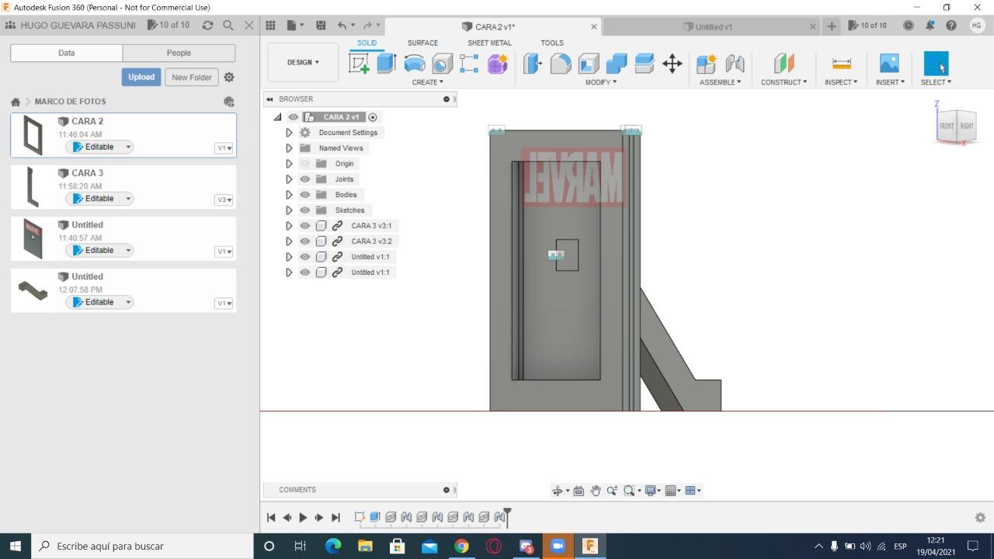Click the Offset Plane construct icon
This screenshot has height=559, width=994.
point(784,64)
